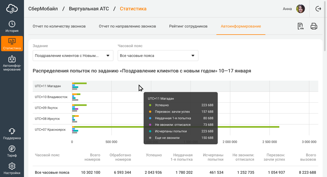The width and height of the screenshot is (327, 177).
Task: Select the Автоинформирование report tab
Action: (241, 26)
